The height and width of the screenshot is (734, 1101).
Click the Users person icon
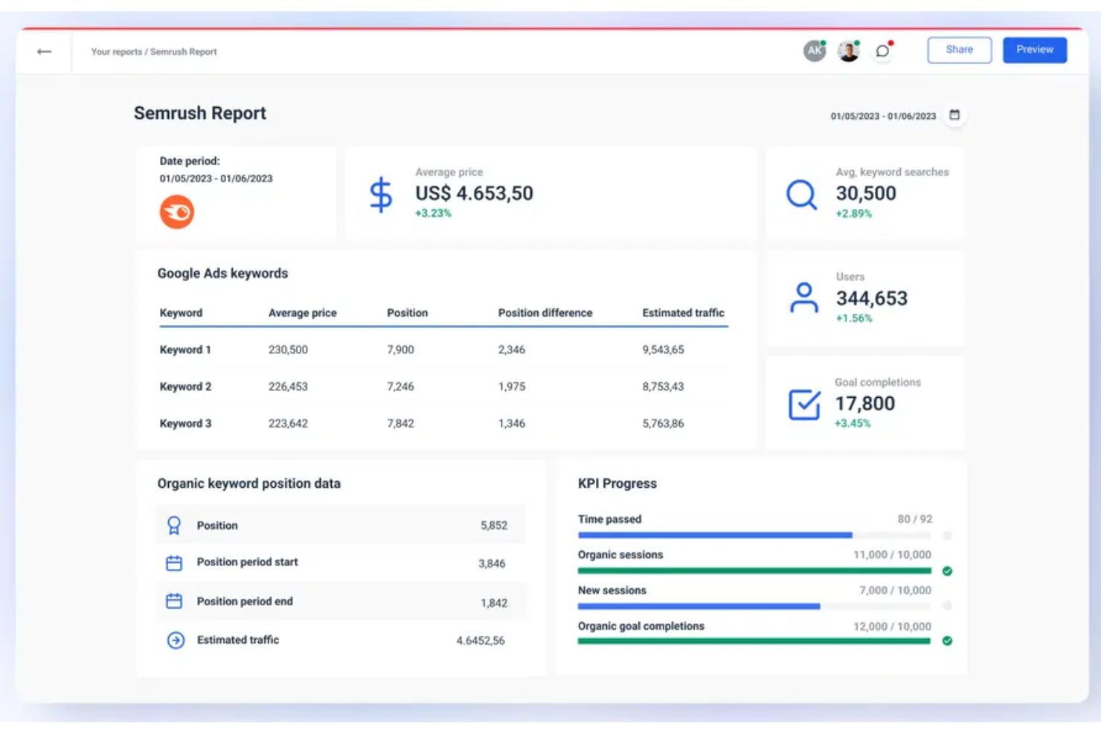point(803,297)
